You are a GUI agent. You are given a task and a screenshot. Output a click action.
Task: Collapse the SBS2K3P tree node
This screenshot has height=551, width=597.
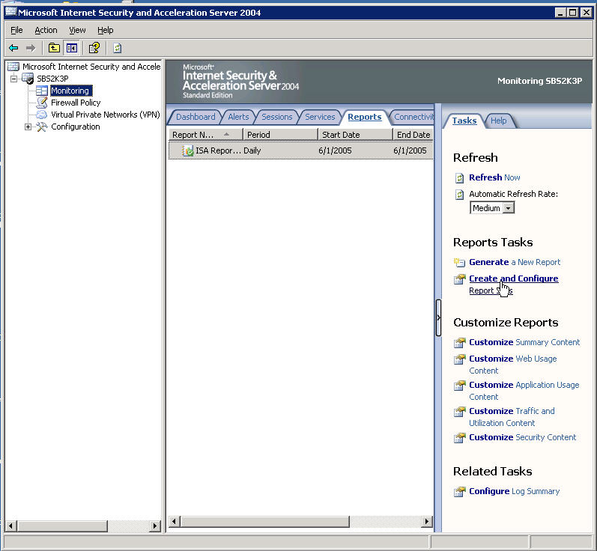14,79
